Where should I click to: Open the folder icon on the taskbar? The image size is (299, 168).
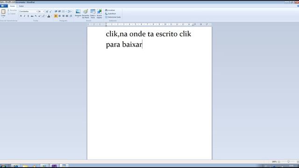[x=25, y=166]
